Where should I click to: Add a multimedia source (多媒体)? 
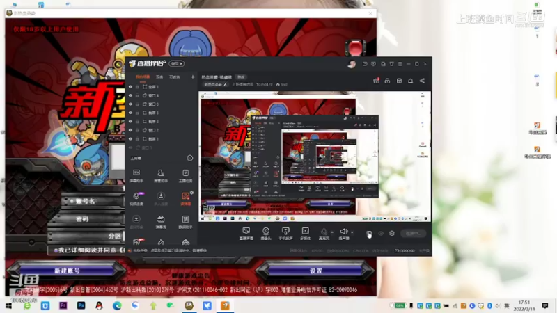(x=305, y=234)
